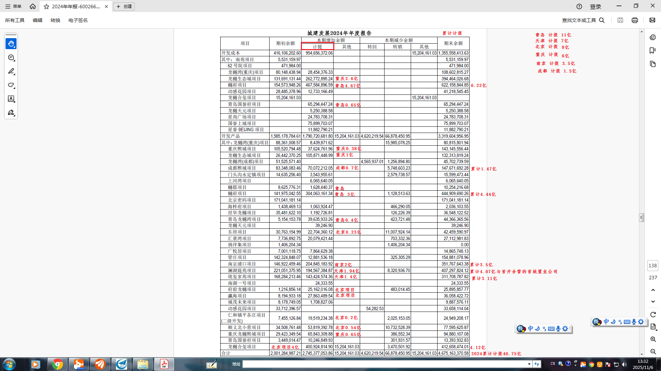Select the text box tool

[x=11, y=99]
